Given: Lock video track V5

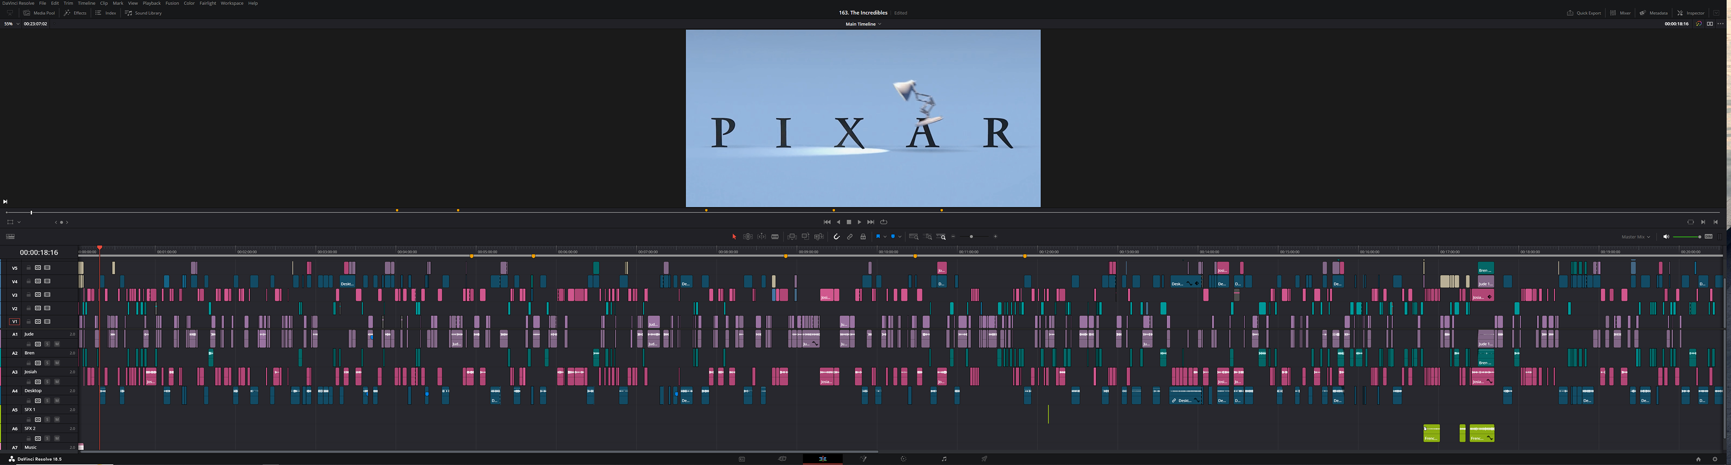Looking at the screenshot, I should coord(28,268).
